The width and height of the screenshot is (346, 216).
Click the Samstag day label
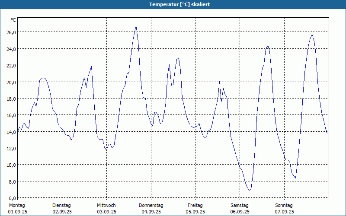click(240, 206)
